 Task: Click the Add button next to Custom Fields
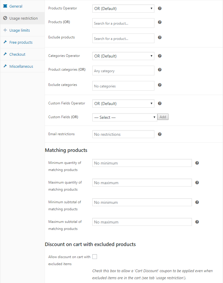pos(163,116)
